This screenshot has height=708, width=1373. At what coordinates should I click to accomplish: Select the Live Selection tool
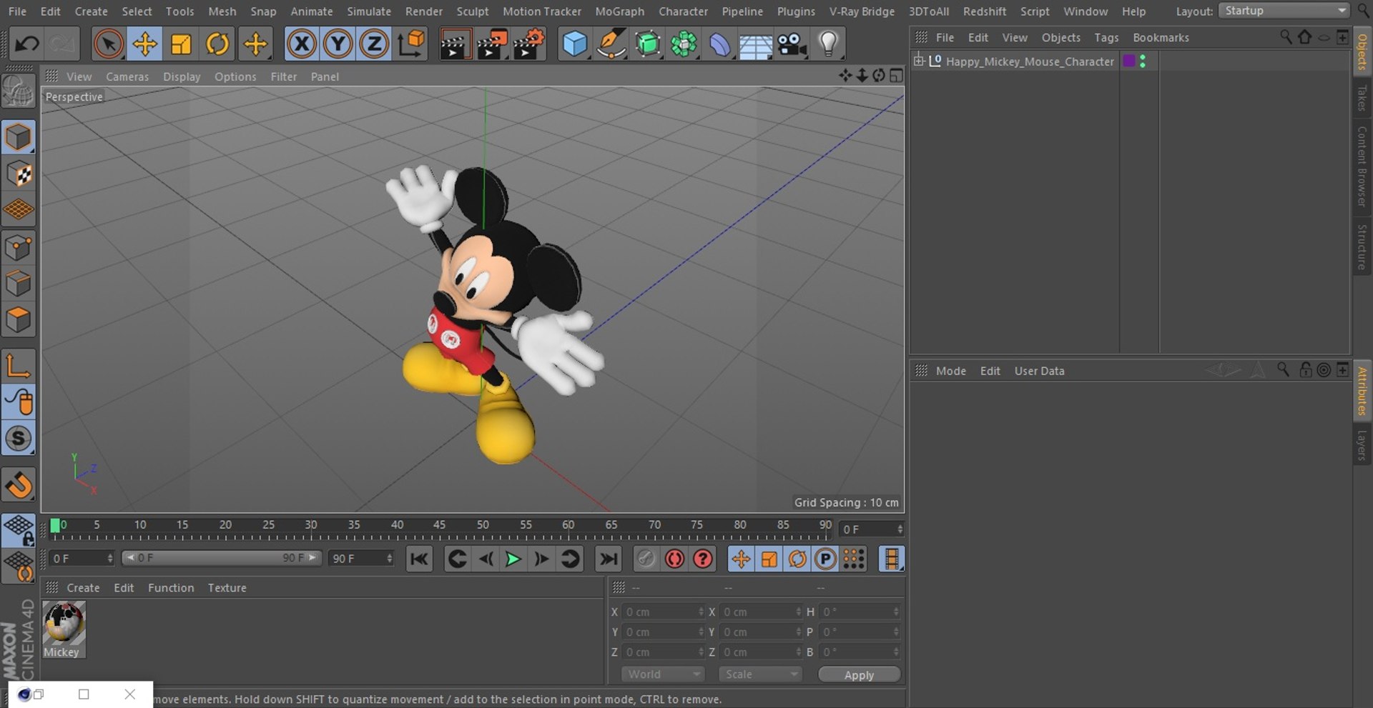pos(108,44)
